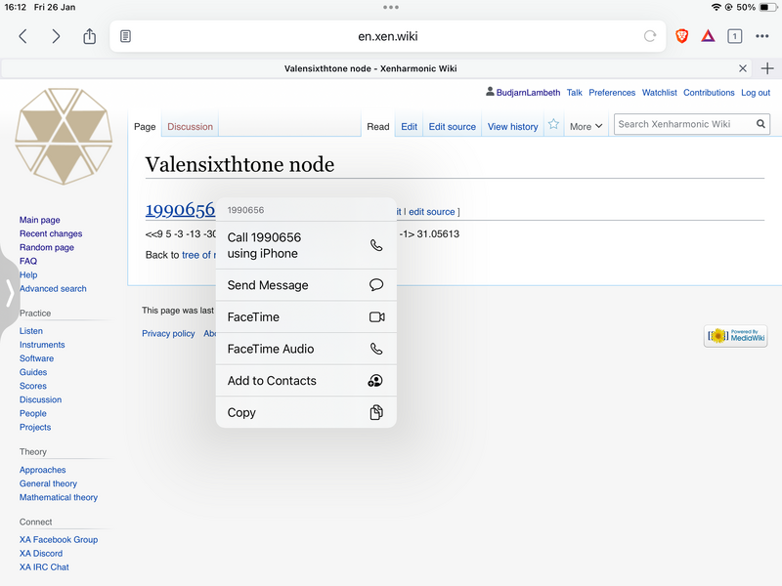Image resolution: width=782 pixels, height=586 pixels.
Task: Add the page to watchlist via the star
Action: tap(553, 125)
